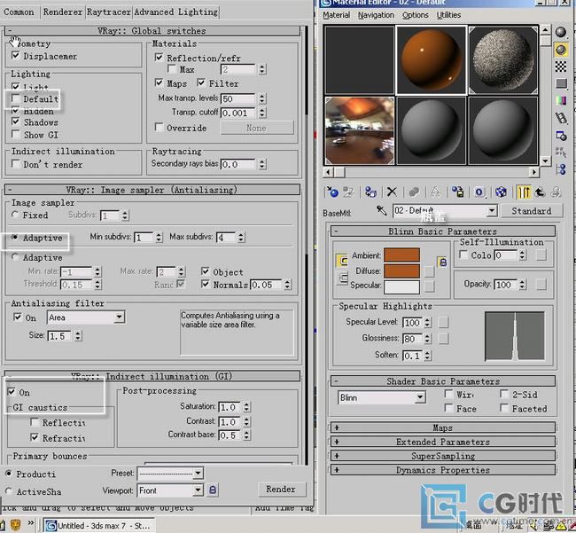Click Go Forward to Sibling icon
This screenshot has width=576, height=533.
557,192
